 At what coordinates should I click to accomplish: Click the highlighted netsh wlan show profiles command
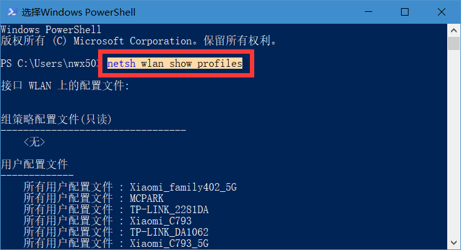pos(174,64)
